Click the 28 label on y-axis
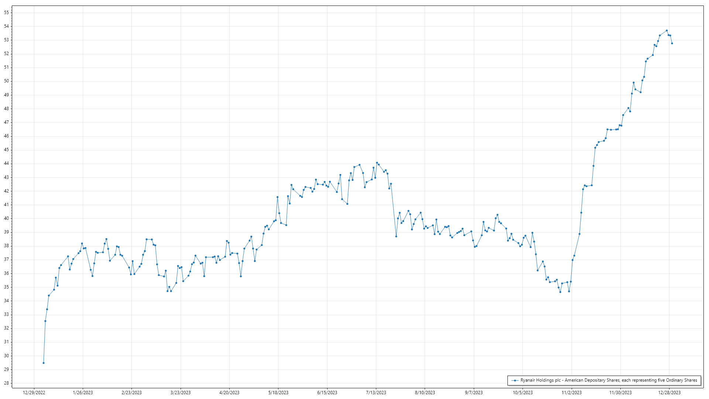709x399 pixels. pos(7,383)
